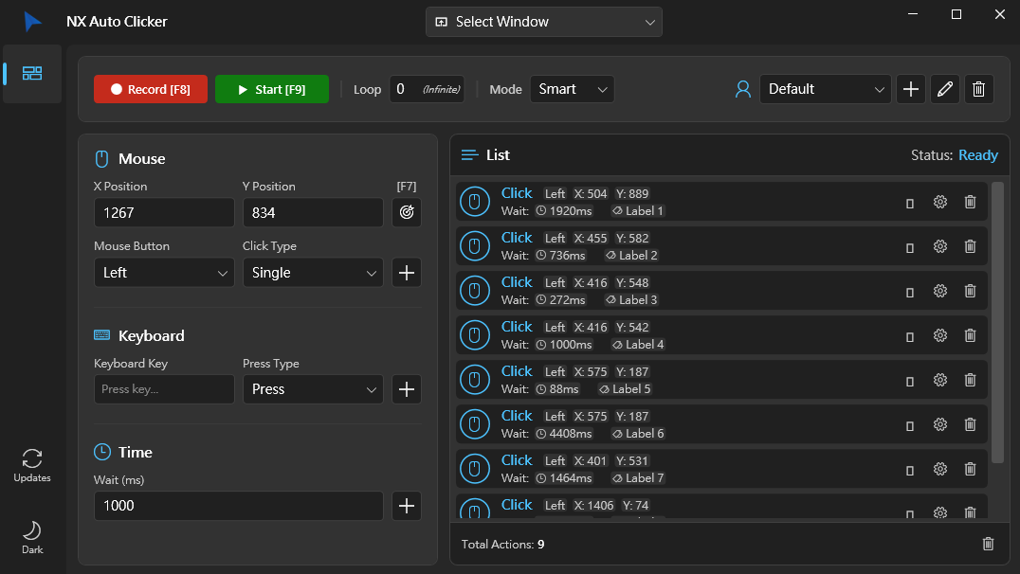Click the small rectangle icon in Label 4 row
Screen dimensions: 1020x574
coord(910,337)
